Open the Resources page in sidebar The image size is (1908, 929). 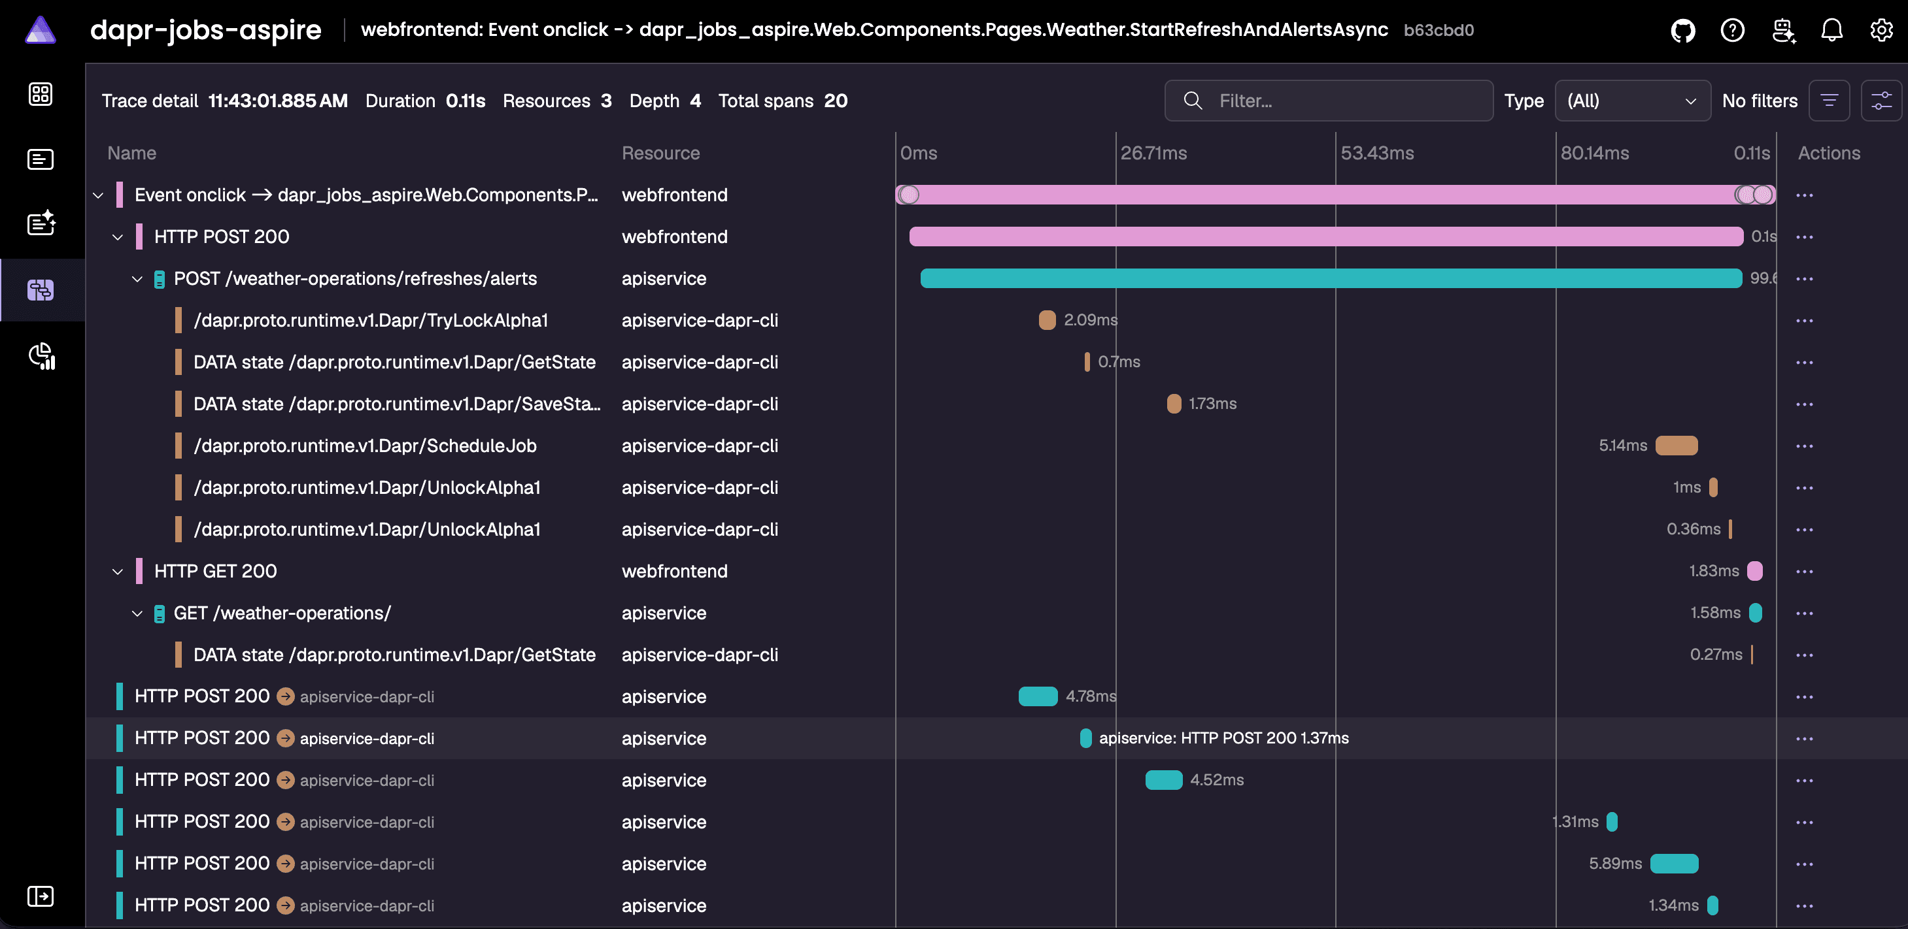point(41,94)
